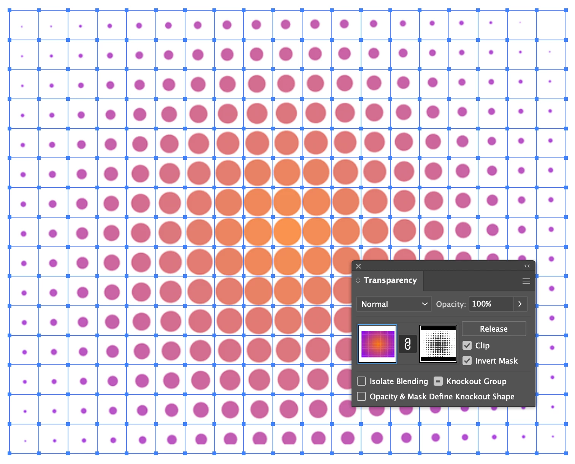Uncheck the Invert Mask checkbox
This screenshot has width=575, height=464.
(467, 361)
